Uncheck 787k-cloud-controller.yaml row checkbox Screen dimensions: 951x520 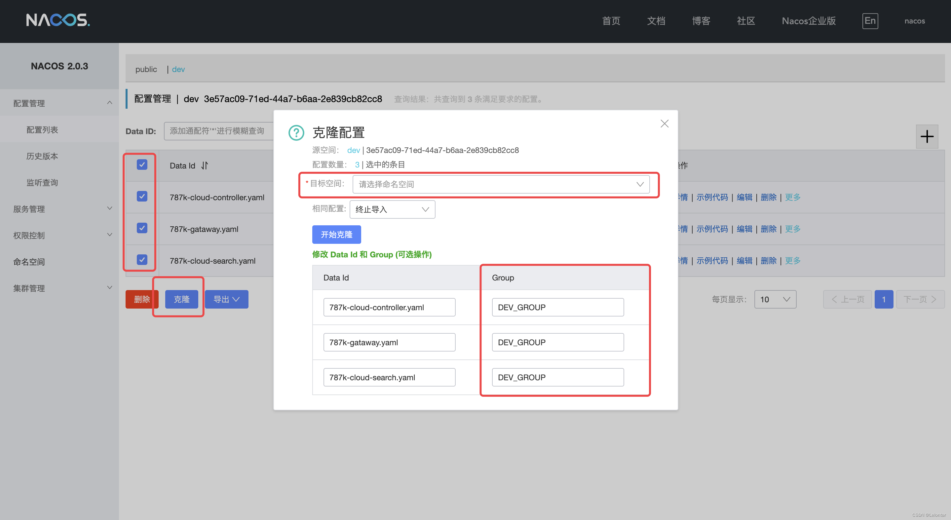point(142,196)
